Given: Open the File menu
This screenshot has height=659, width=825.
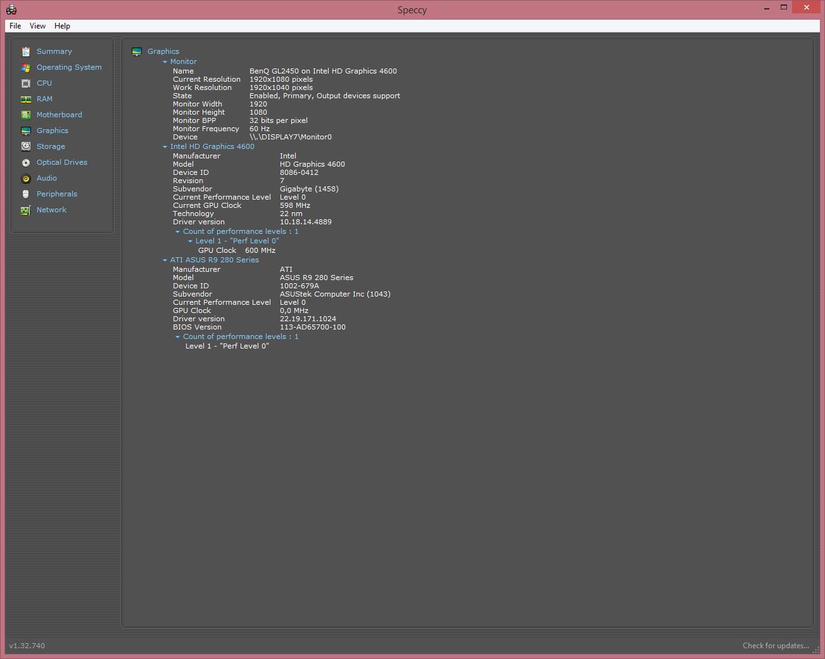Looking at the screenshot, I should 15,26.
